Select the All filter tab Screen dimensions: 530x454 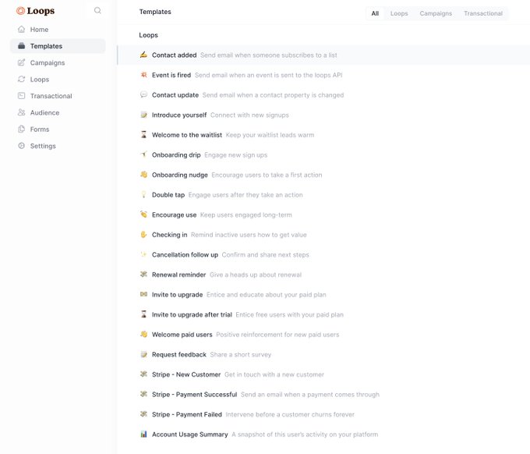tap(375, 13)
